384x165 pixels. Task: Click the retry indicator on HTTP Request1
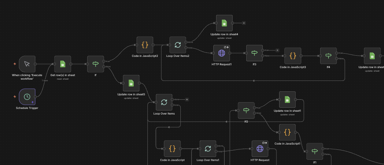click(226, 47)
